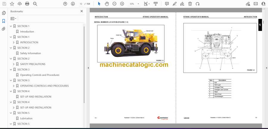The width and height of the screenshot is (268, 129).
Task: Expand the SAFETY PRECAUTIONS bookmark
Action: 14,64
